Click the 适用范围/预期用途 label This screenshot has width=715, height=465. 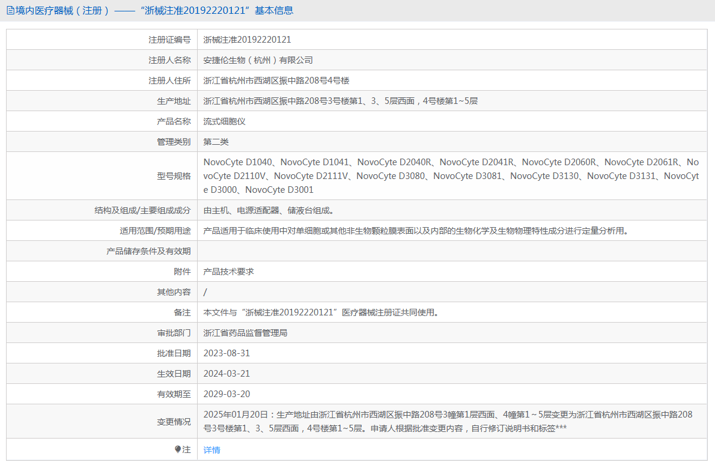pyautogui.click(x=155, y=231)
